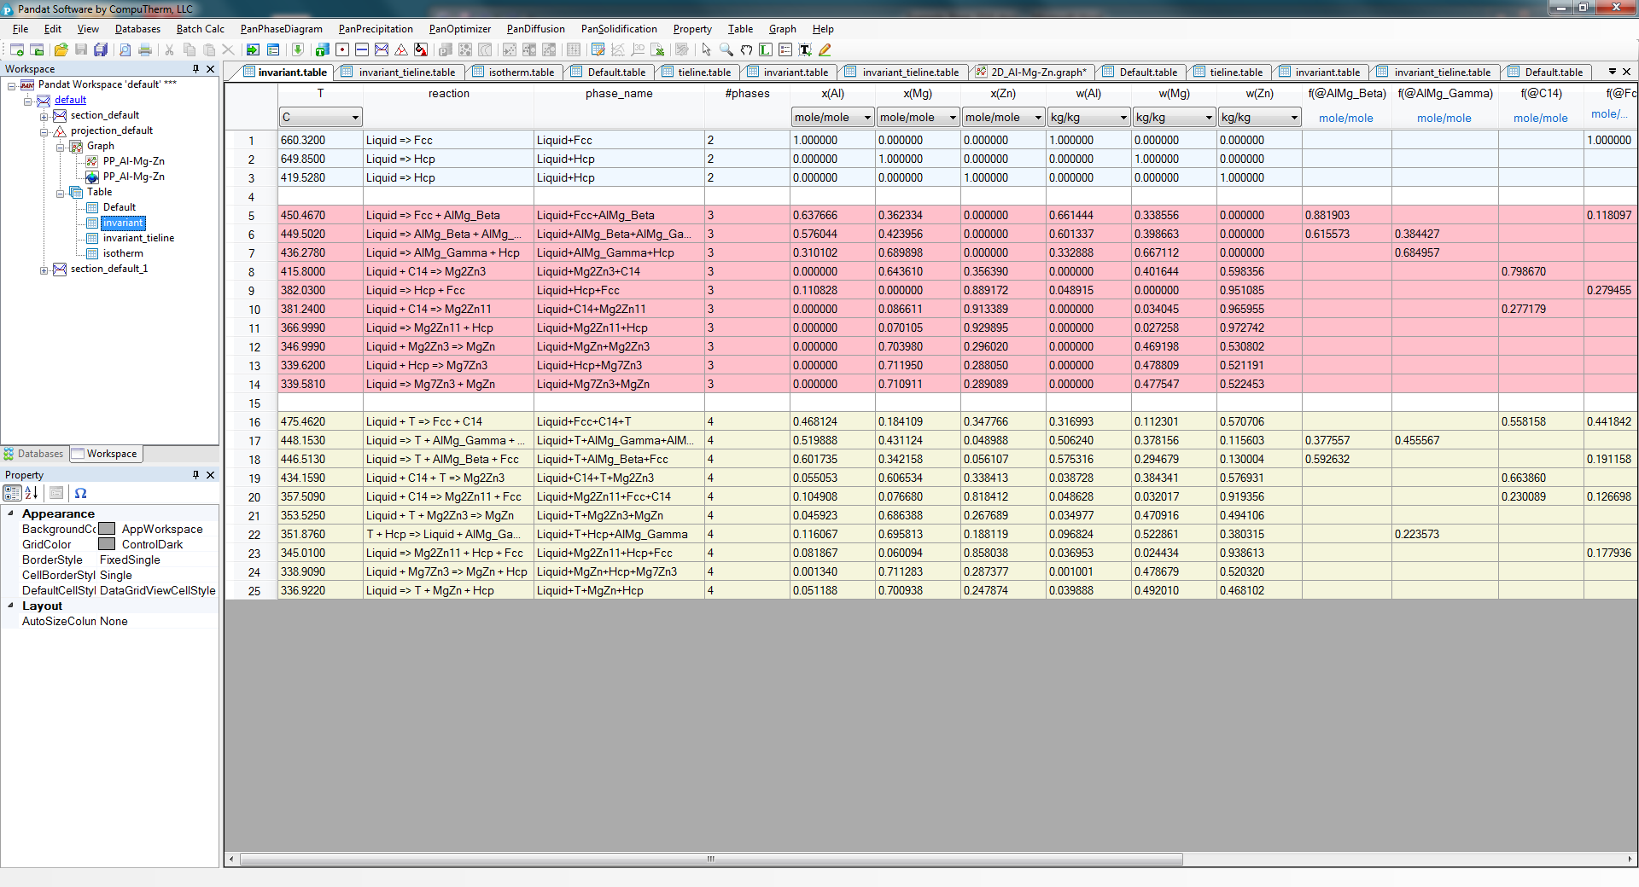Click the section calculation bowtie icon
This screenshot has width=1639, height=887.
(x=382, y=50)
